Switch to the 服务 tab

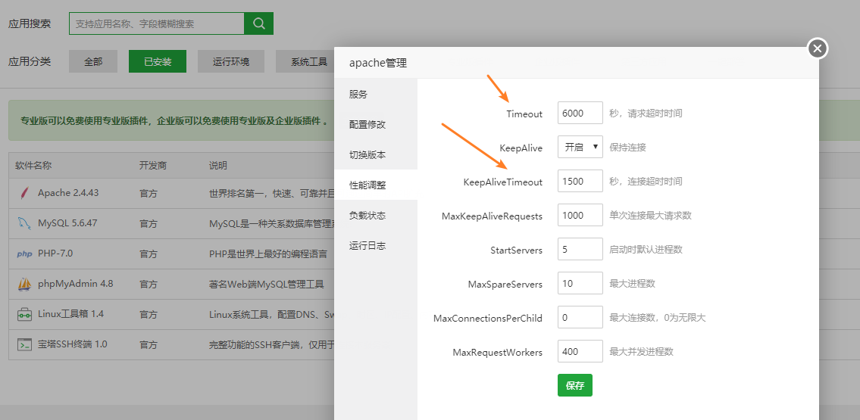tap(358, 95)
